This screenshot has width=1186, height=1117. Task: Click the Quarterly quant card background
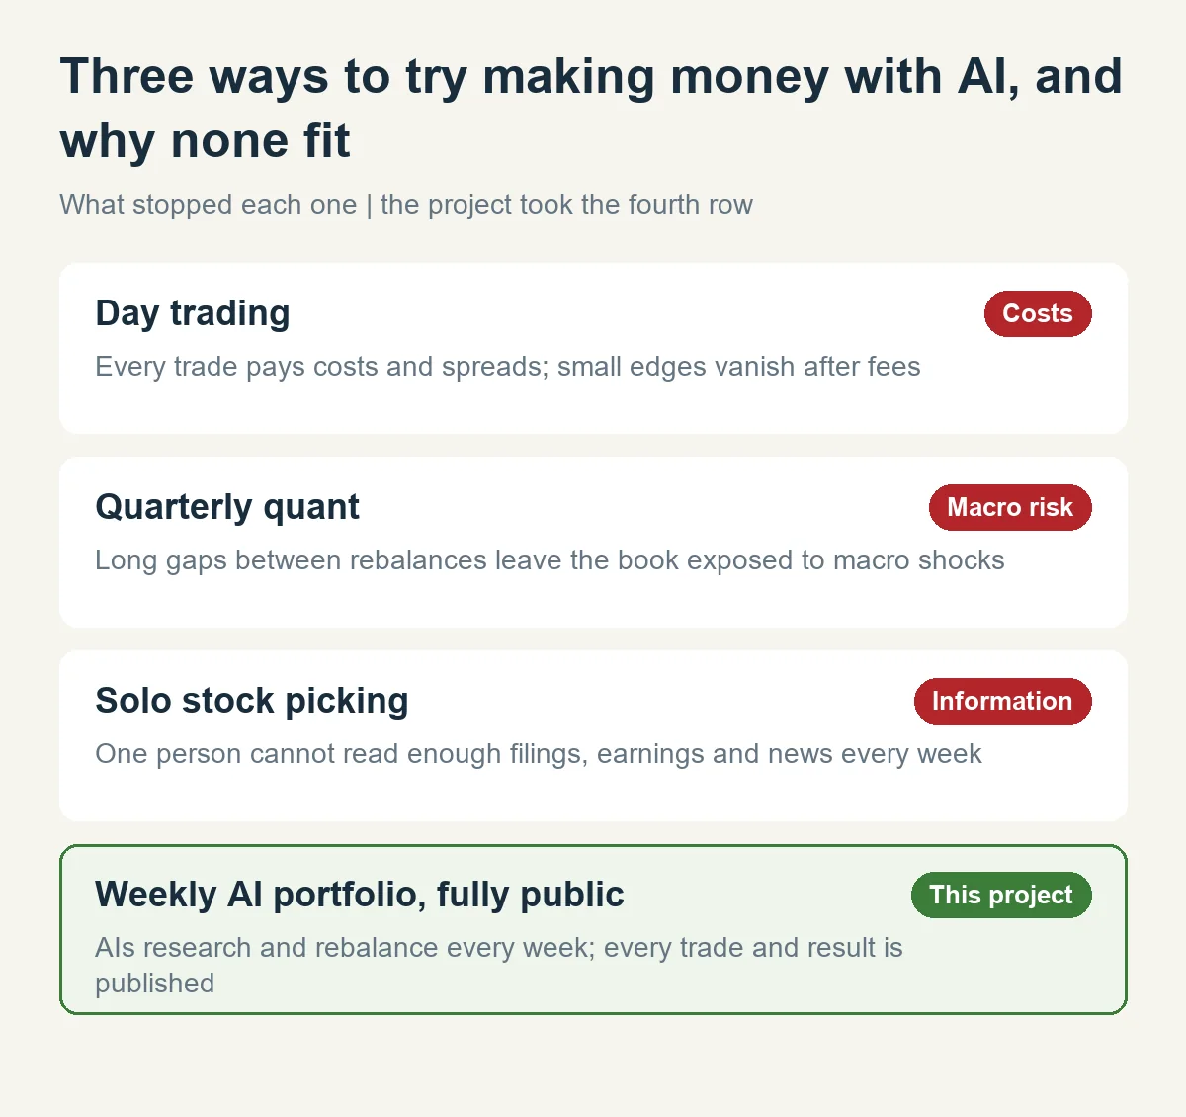pos(593,542)
